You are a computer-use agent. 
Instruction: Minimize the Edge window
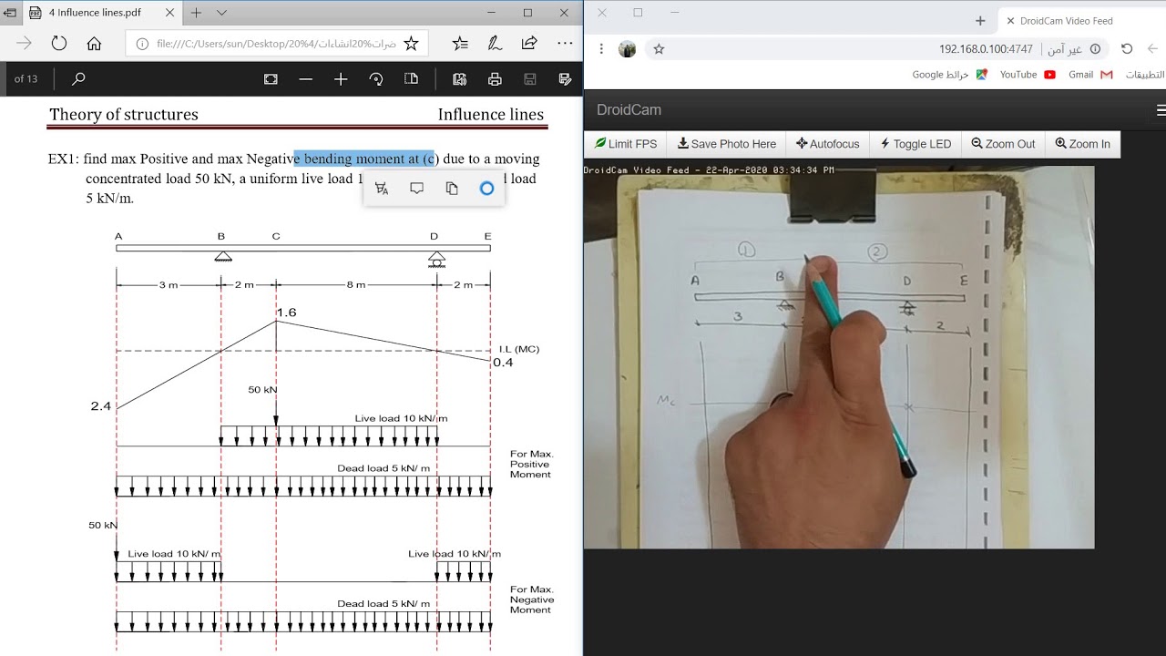click(489, 13)
